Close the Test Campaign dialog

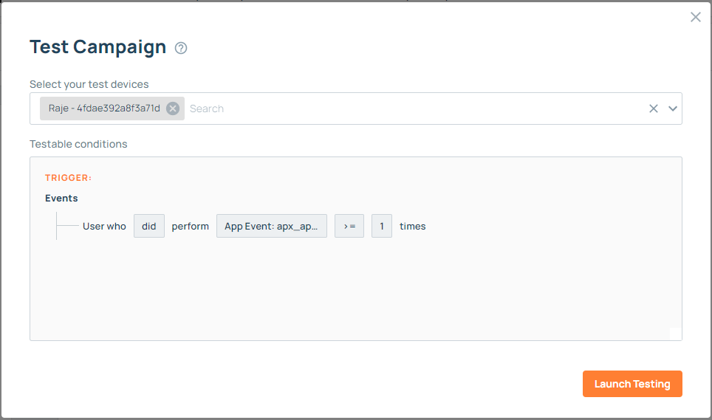pos(695,17)
